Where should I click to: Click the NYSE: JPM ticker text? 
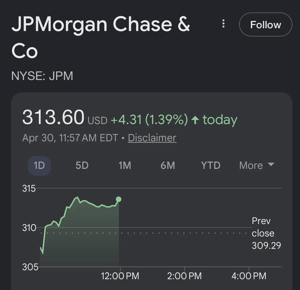coord(42,76)
